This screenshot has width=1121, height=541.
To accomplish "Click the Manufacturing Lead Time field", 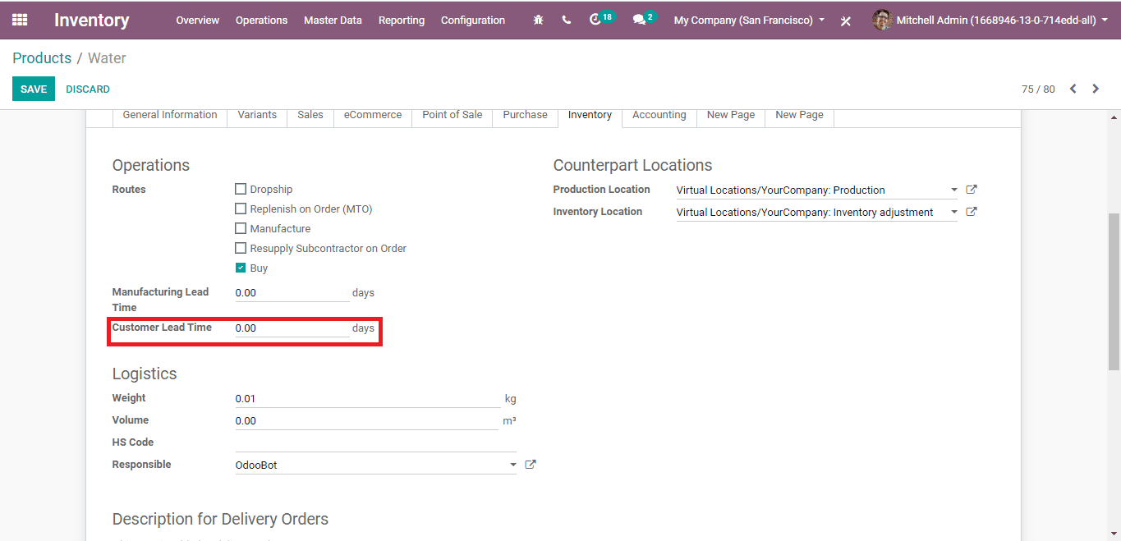I will click(292, 293).
